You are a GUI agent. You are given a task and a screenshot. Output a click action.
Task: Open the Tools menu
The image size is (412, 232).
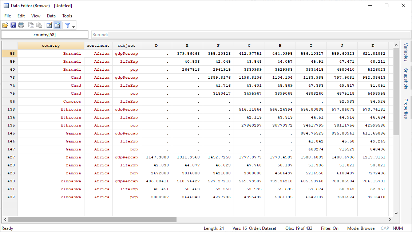[67, 16]
